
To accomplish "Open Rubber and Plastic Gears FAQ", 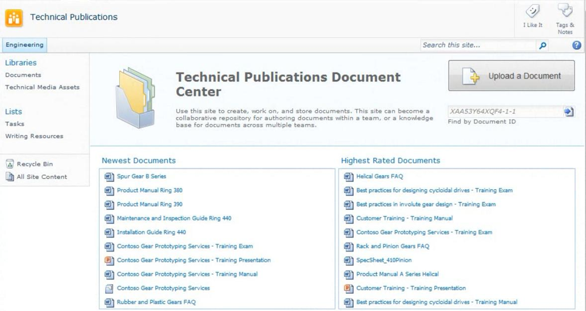I will (x=156, y=302).
